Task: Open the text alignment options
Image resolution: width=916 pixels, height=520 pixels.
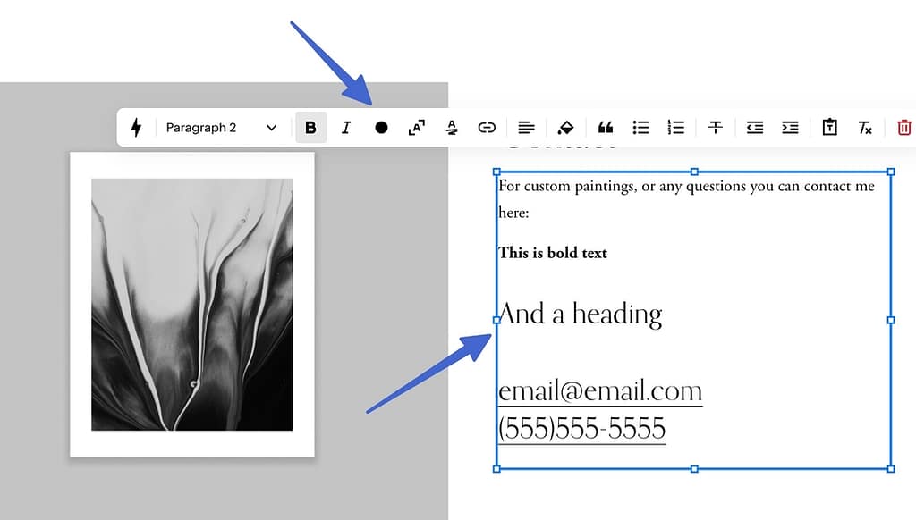Action: (526, 127)
